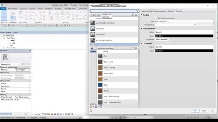The width and height of the screenshot is (218, 122).
Task: Click the Home icon in the library panel
Action: pyautogui.click(x=92, y=48)
